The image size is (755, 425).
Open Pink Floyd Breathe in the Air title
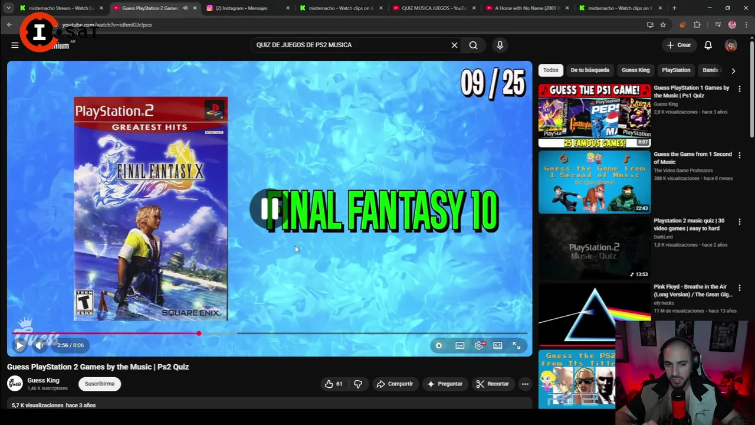tap(692, 290)
